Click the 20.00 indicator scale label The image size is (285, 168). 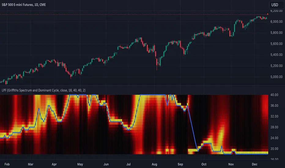(274, 149)
